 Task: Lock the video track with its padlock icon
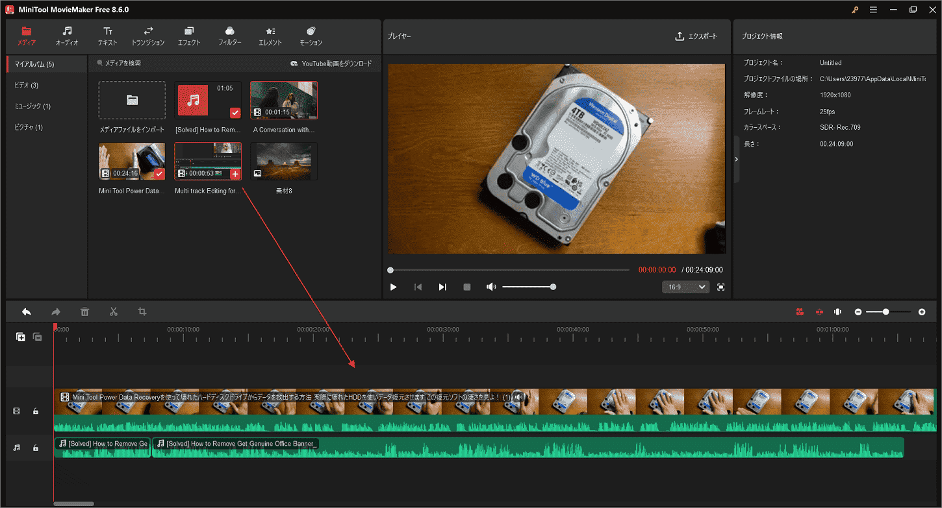[x=36, y=411]
